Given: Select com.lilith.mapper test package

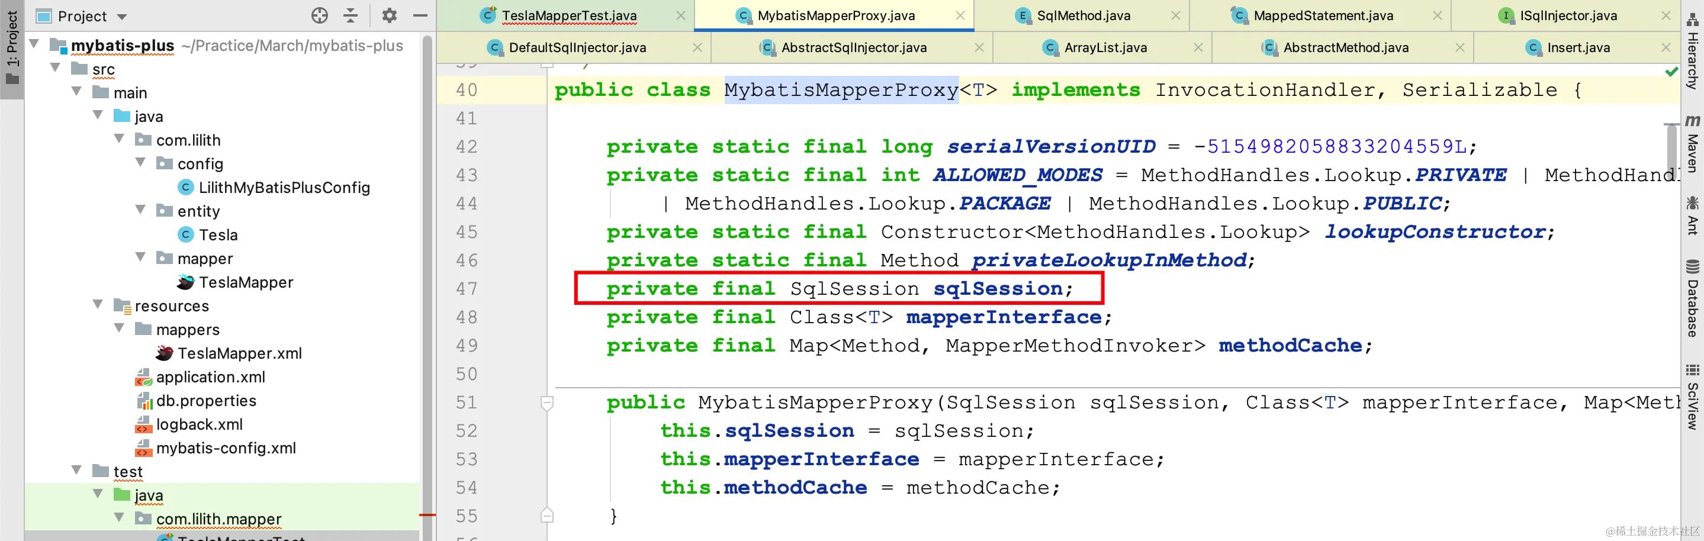Looking at the screenshot, I should point(218,519).
